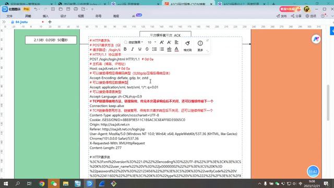This screenshot has height=188, width=334.
Task: Open the user avatar profile
Action: (307, 9)
